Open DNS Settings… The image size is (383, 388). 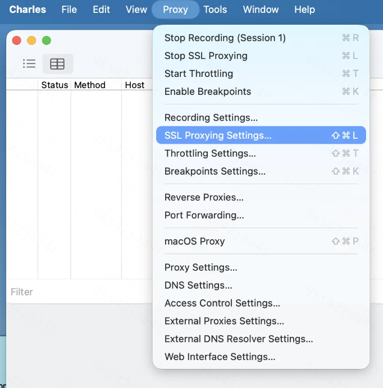[x=261, y=285]
